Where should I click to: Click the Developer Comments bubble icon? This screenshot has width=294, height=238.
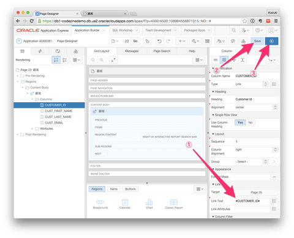[233, 41]
